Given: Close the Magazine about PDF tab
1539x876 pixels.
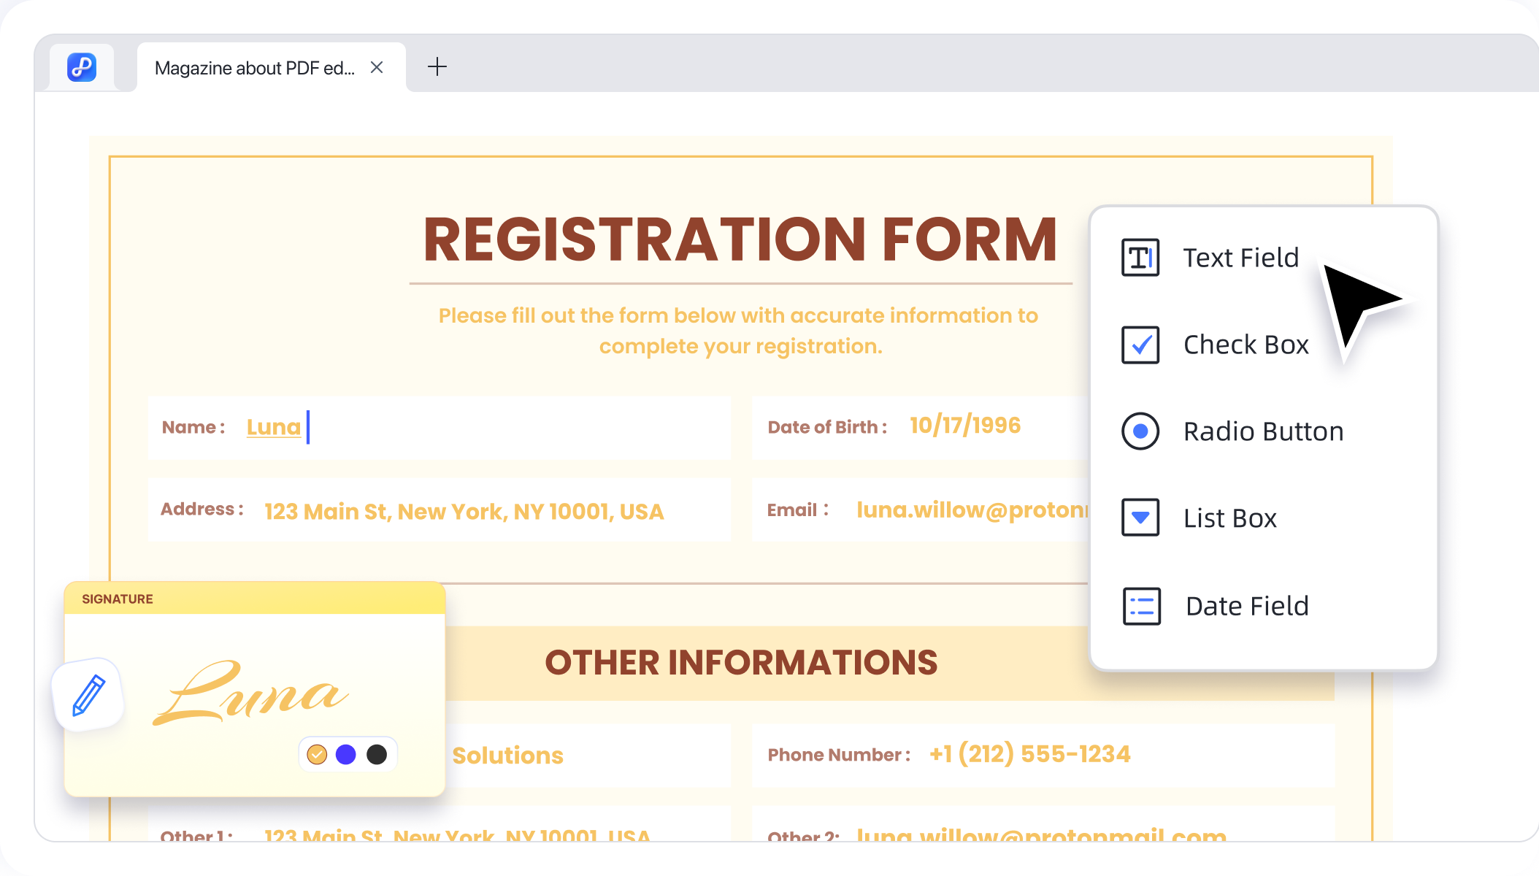Looking at the screenshot, I should click(377, 67).
